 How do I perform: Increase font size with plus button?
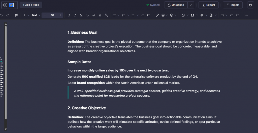(60, 15)
